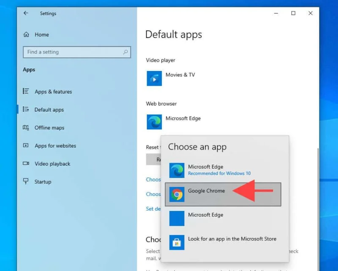Screen dimensions: 338x271
Task: Choose Microsoft Edge recommended for Windows 10
Action: (223, 170)
